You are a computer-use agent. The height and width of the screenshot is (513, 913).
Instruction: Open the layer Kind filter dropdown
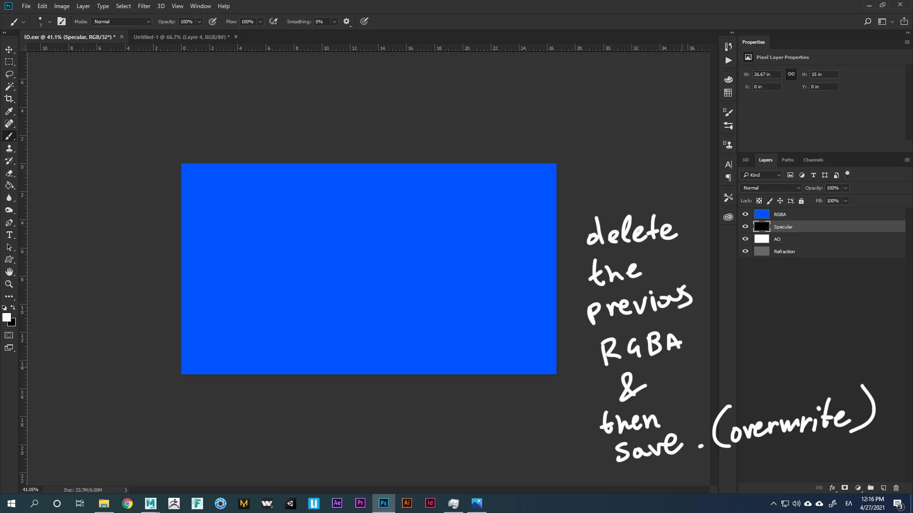pyautogui.click(x=762, y=175)
